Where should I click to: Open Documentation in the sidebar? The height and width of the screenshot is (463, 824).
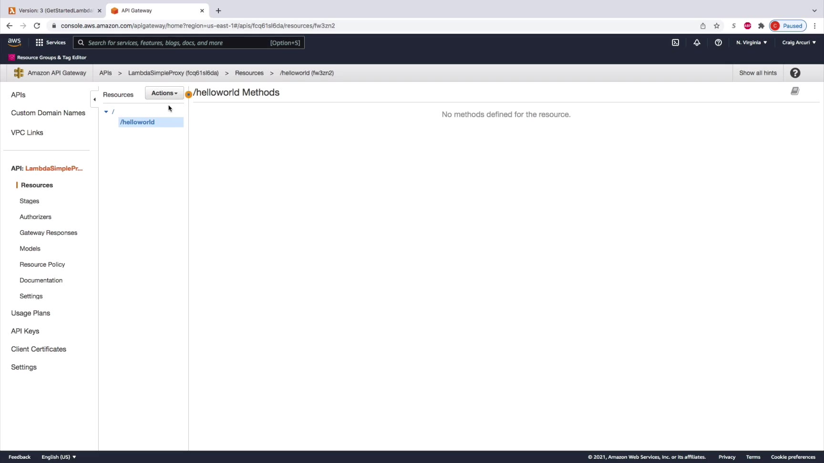tap(41, 280)
